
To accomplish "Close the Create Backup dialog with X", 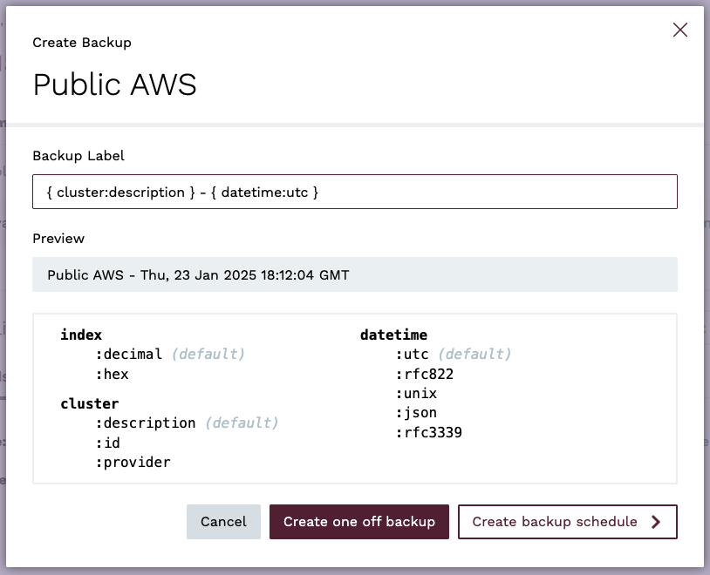I will point(680,30).
